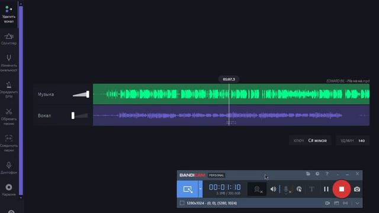Toggle Bandicam microphone icon

coord(287,189)
